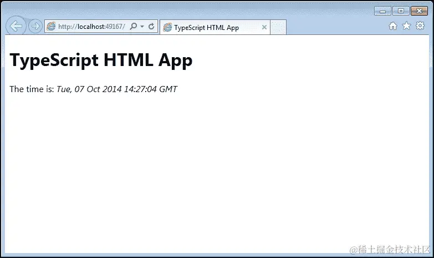
Task: Click the magnifier search icon in address bar
Action: pos(134,26)
